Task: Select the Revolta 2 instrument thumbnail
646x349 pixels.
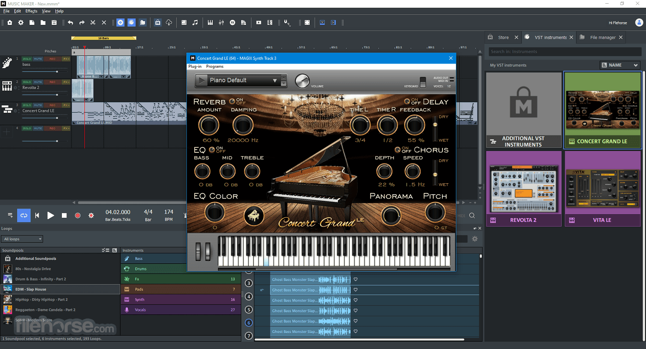Action: coord(524,189)
